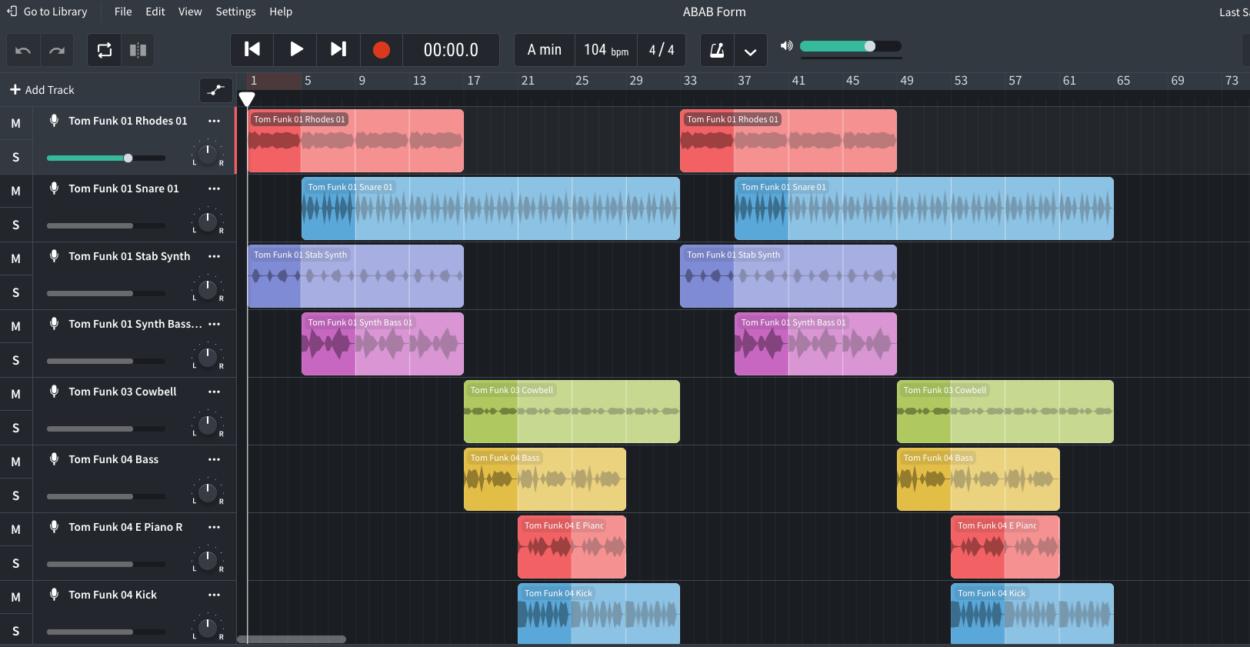This screenshot has height=647, width=1250.
Task: Open options menu for Tom Funk 04 Bass
Action: point(215,459)
